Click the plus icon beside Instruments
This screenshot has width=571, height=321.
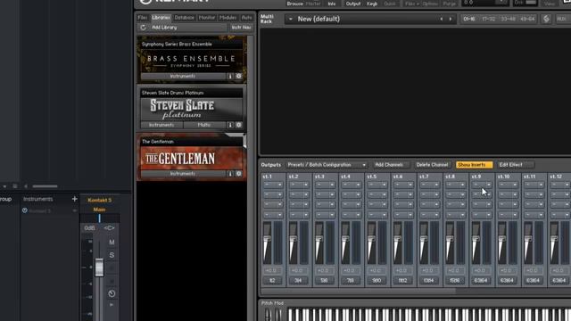click(x=74, y=199)
